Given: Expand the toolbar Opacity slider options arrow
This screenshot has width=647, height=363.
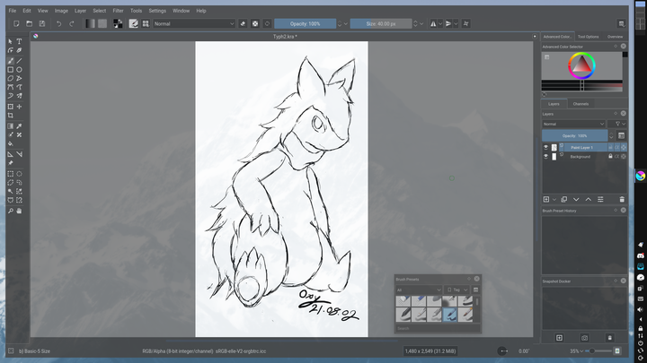Looking at the screenshot, I should click(345, 24).
